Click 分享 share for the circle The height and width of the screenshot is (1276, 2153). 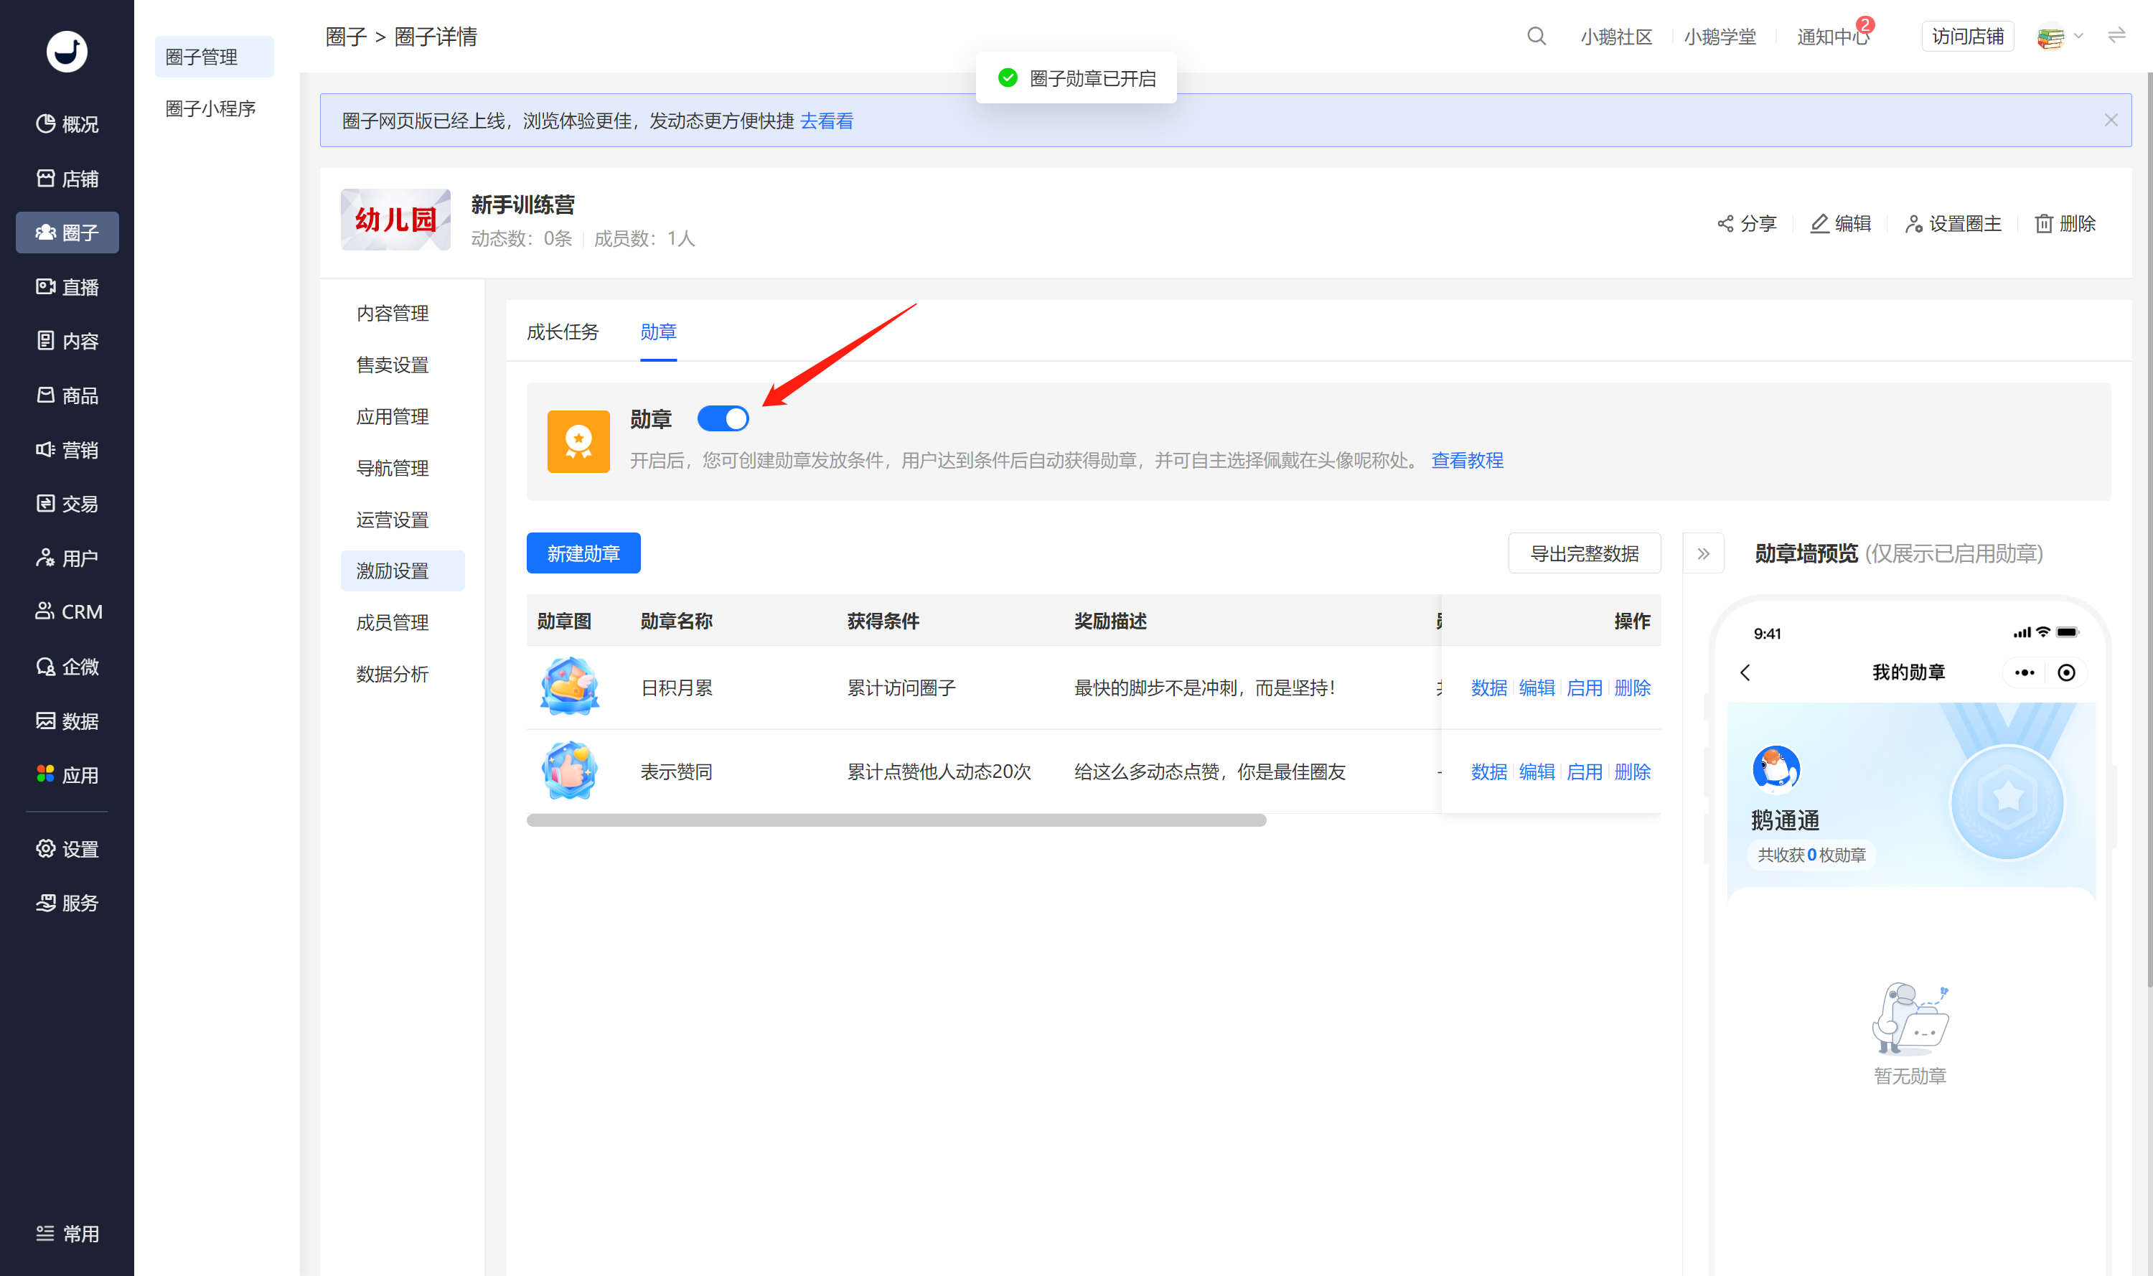tap(1746, 224)
